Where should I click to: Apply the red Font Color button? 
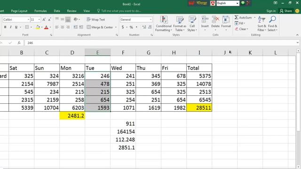point(46,27)
